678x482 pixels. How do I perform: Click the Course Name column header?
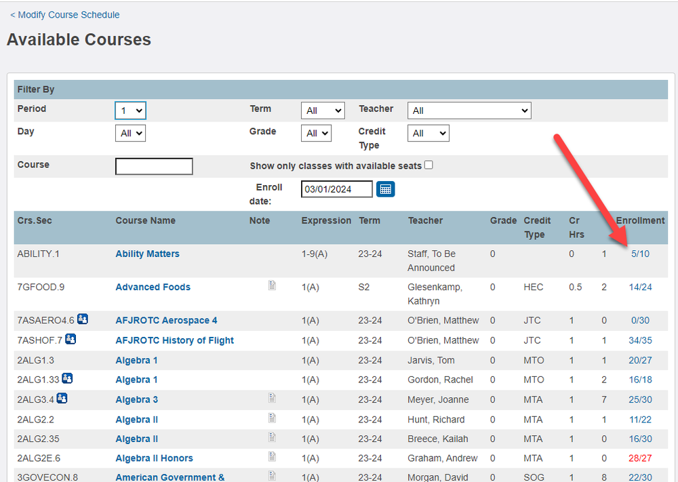145,220
